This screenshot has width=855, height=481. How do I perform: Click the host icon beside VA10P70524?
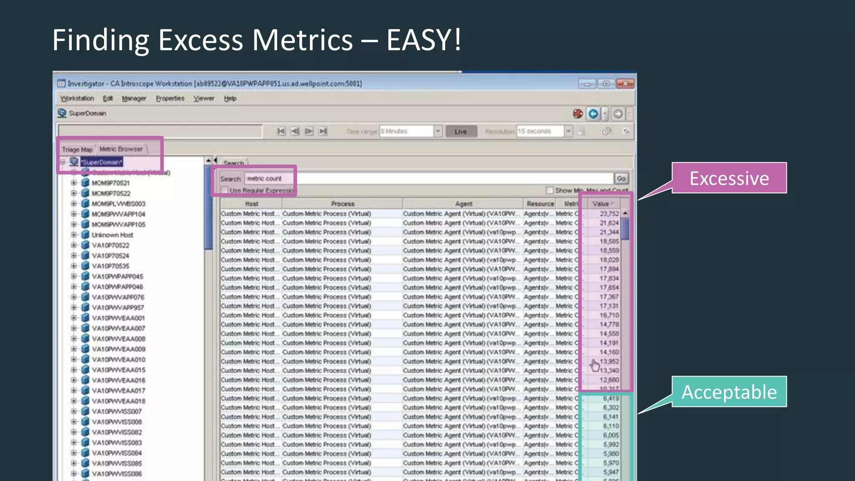(85, 255)
